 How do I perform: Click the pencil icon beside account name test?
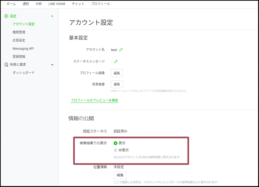point(121,50)
